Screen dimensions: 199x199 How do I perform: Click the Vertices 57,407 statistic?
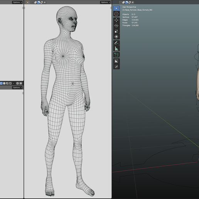130,17
